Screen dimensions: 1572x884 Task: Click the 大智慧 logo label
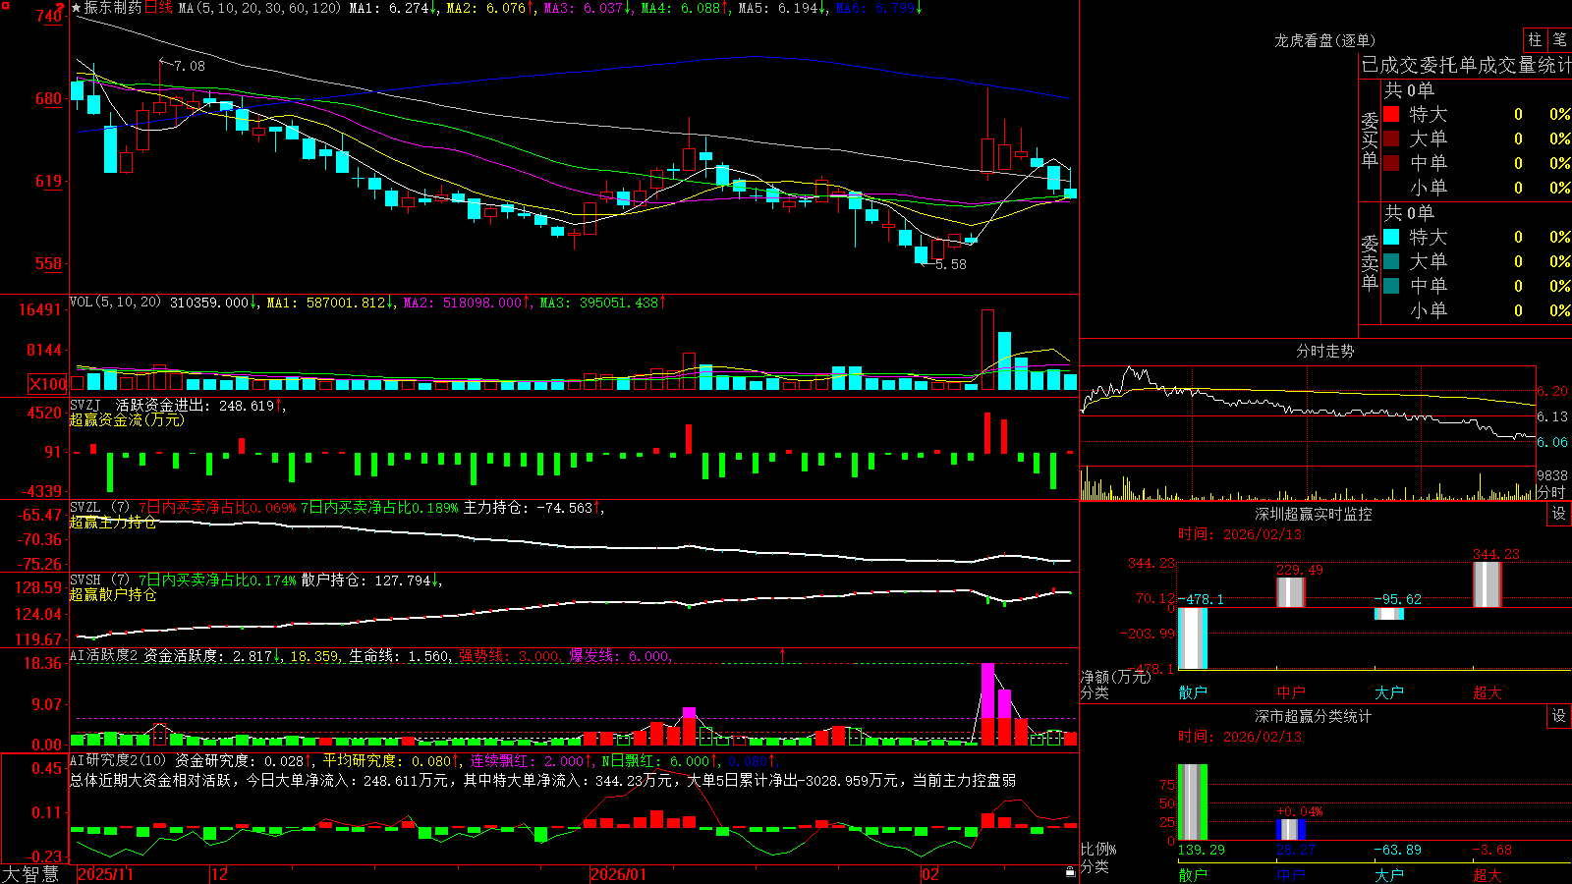point(30,874)
